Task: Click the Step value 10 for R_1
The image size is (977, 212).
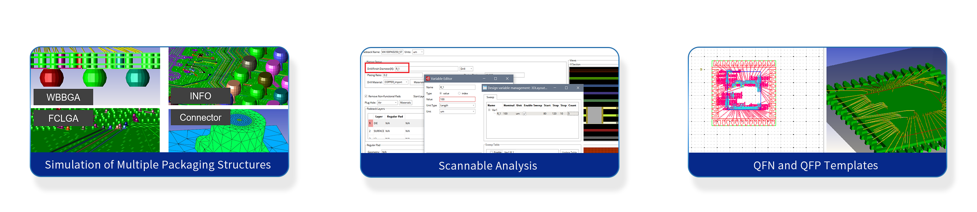Action: (562, 113)
